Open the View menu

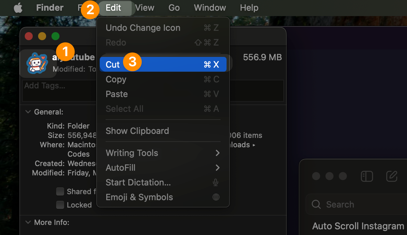[x=144, y=8]
